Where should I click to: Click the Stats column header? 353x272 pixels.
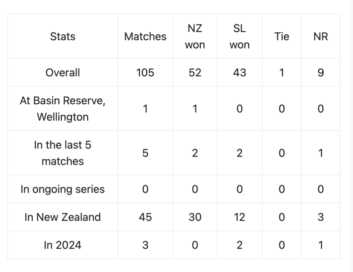(x=63, y=36)
